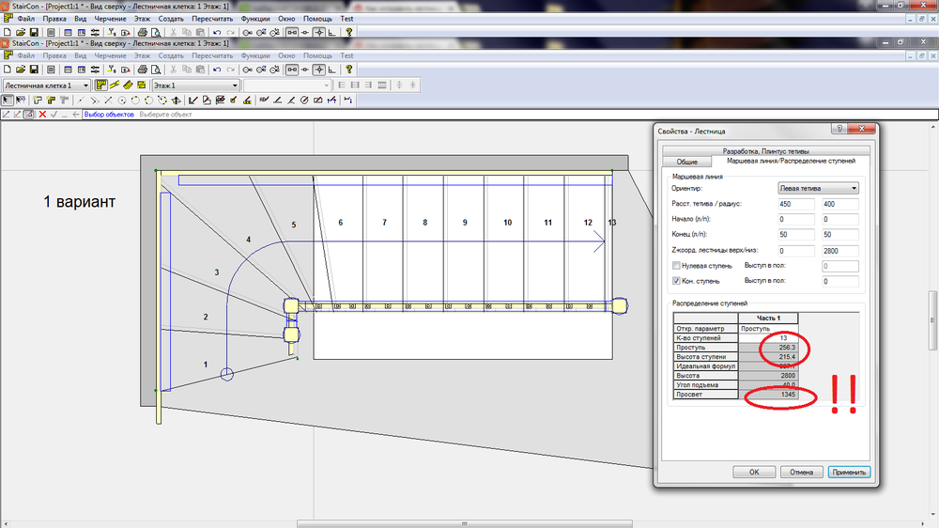Click the red X cancel icon

tap(41, 115)
